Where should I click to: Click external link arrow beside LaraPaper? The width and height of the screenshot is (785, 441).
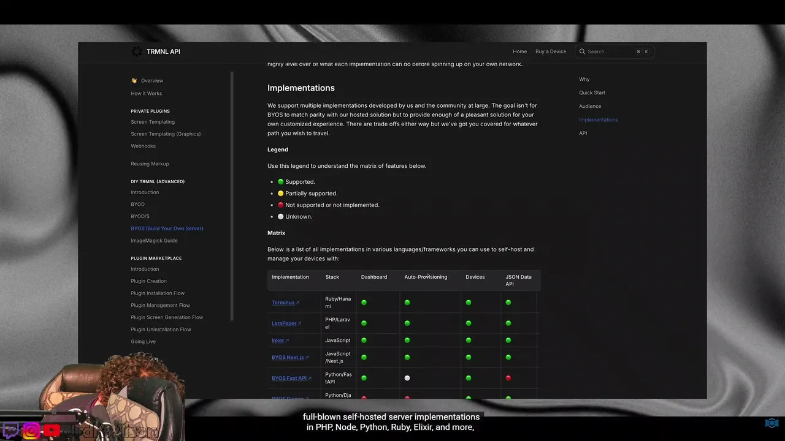coord(299,323)
